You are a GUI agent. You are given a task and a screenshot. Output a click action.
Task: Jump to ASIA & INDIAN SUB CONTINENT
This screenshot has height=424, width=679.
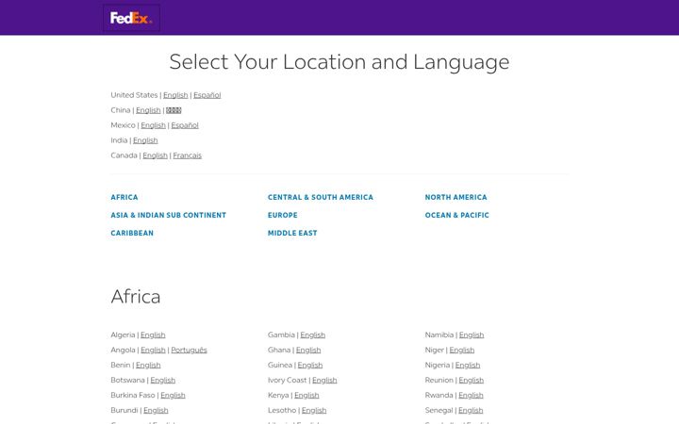(x=169, y=215)
